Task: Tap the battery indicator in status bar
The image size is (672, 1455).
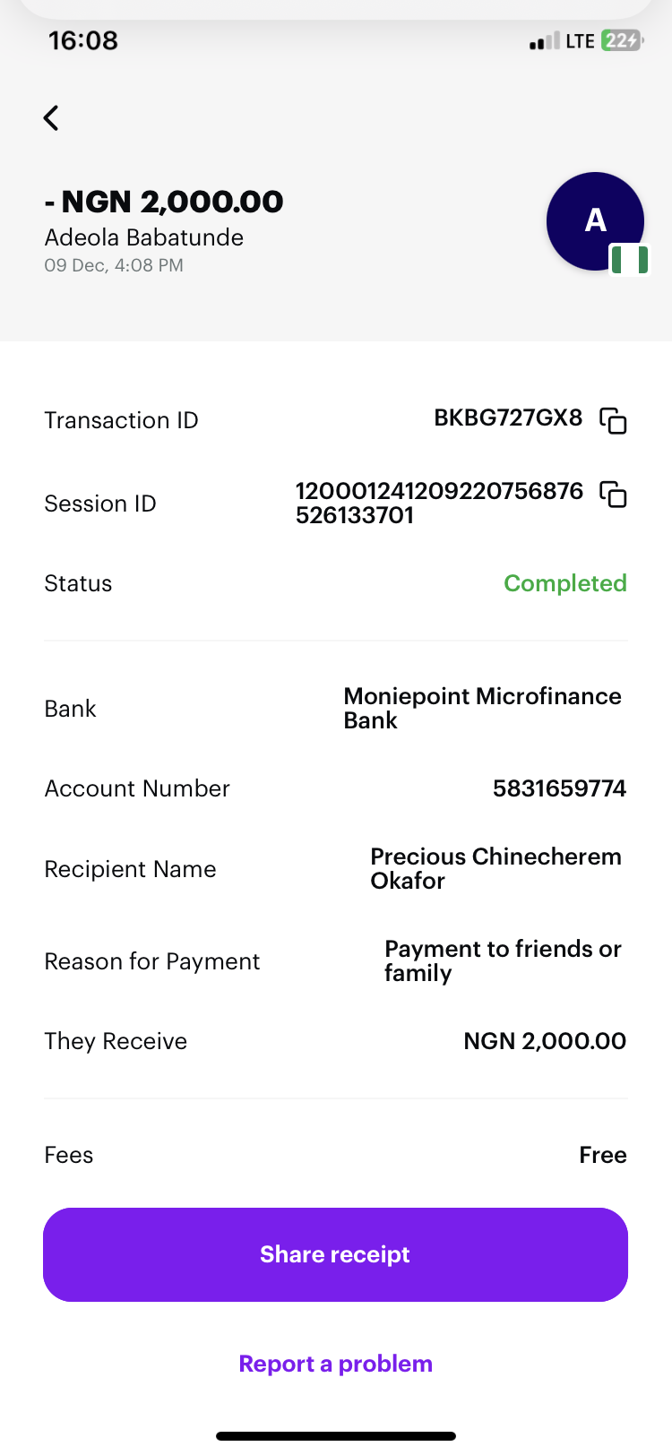Action: (x=623, y=40)
